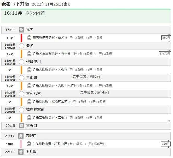Open the 990円 fare box
Screen dimensions: 173x158
166,144
